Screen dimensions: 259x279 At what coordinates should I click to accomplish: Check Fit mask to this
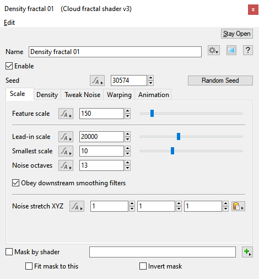point(29,266)
